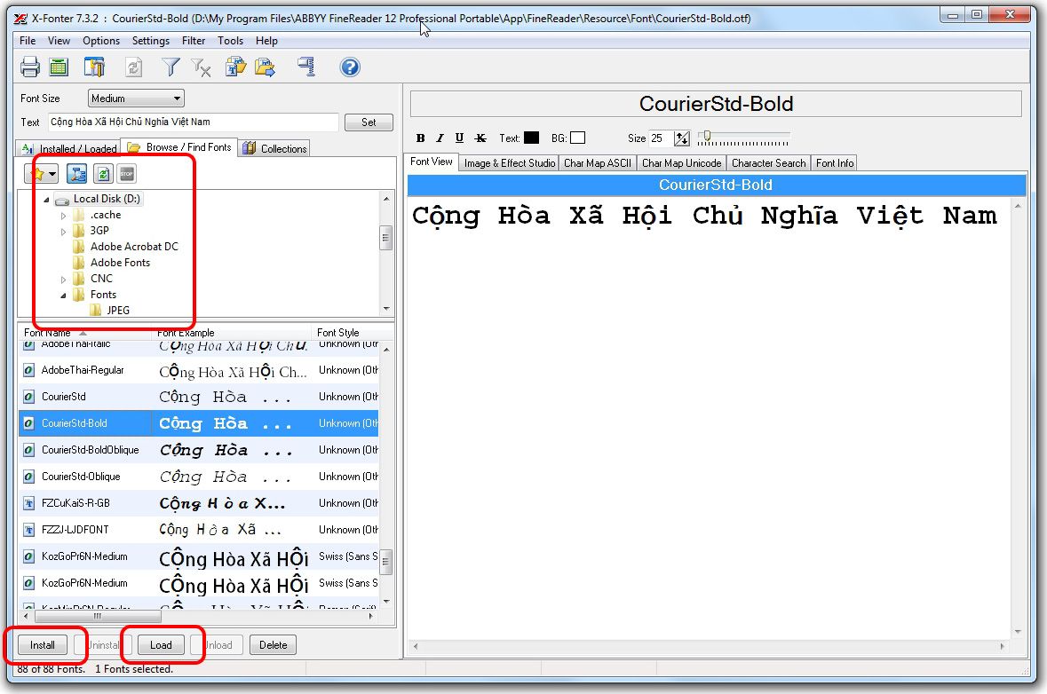Click the Delete button
Screen dimensions: 1047x694
(274, 644)
